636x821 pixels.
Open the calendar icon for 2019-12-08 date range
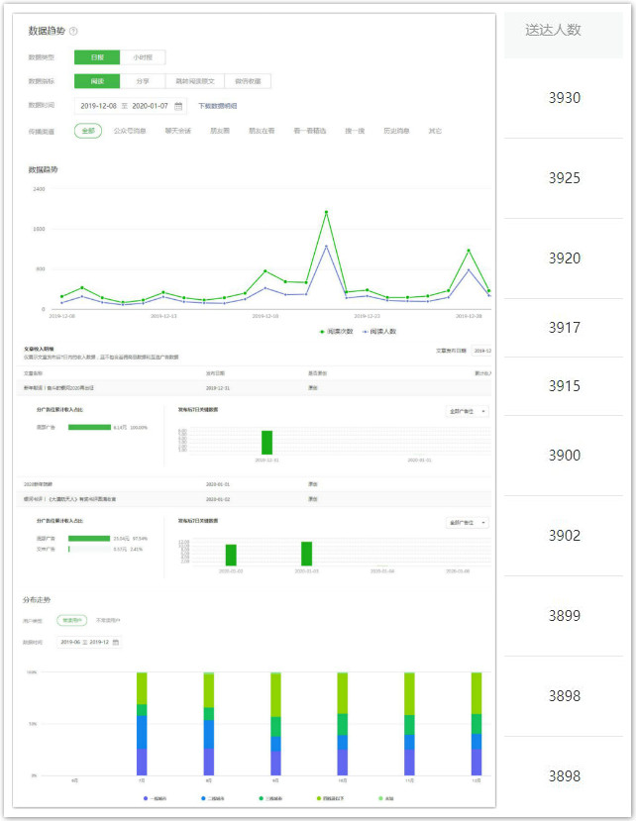click(178, 106)
